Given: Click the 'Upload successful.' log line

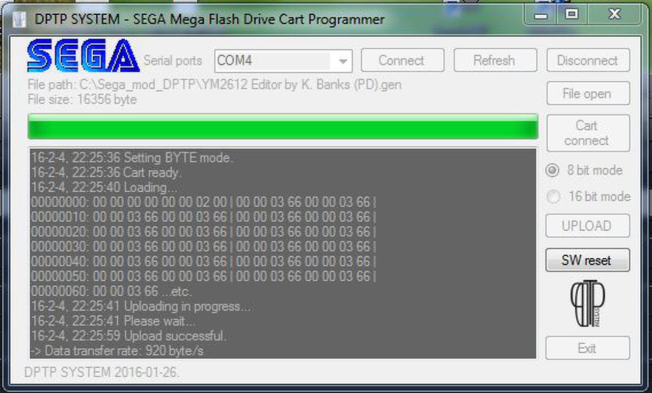Looking at the screenshot, I should (128, 336).
